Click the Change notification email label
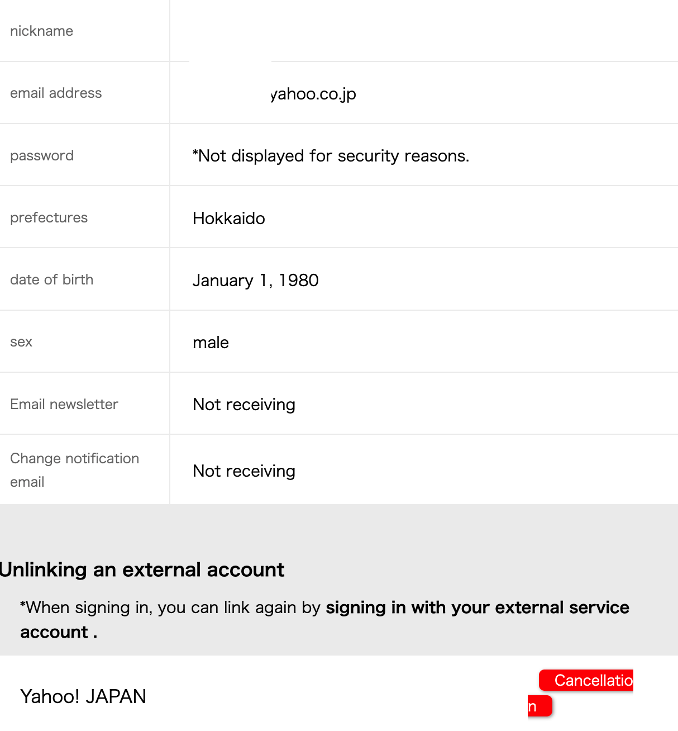The width and height of the screenshot is (678, 731). click(x=74, y=470)
